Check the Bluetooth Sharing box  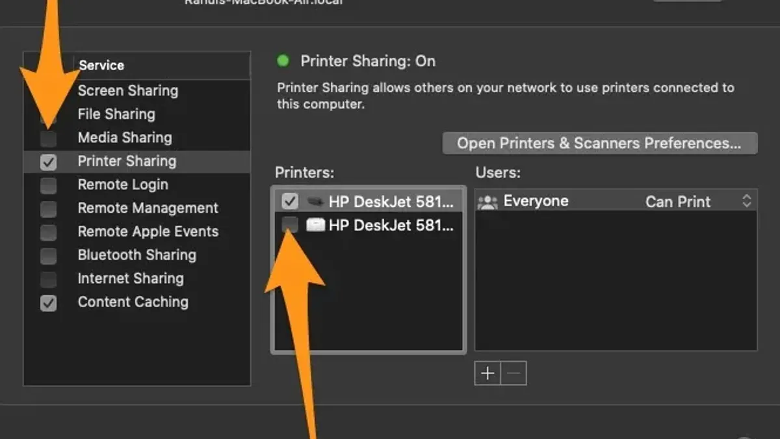(48, 256)
